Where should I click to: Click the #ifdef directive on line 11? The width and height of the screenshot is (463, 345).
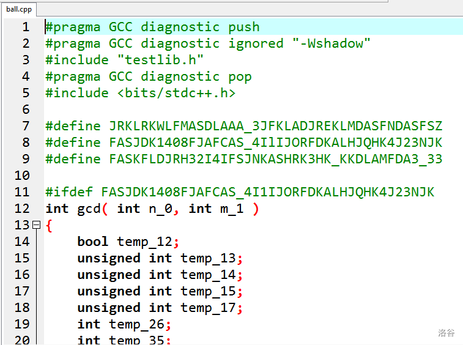(x=69, y=192)
